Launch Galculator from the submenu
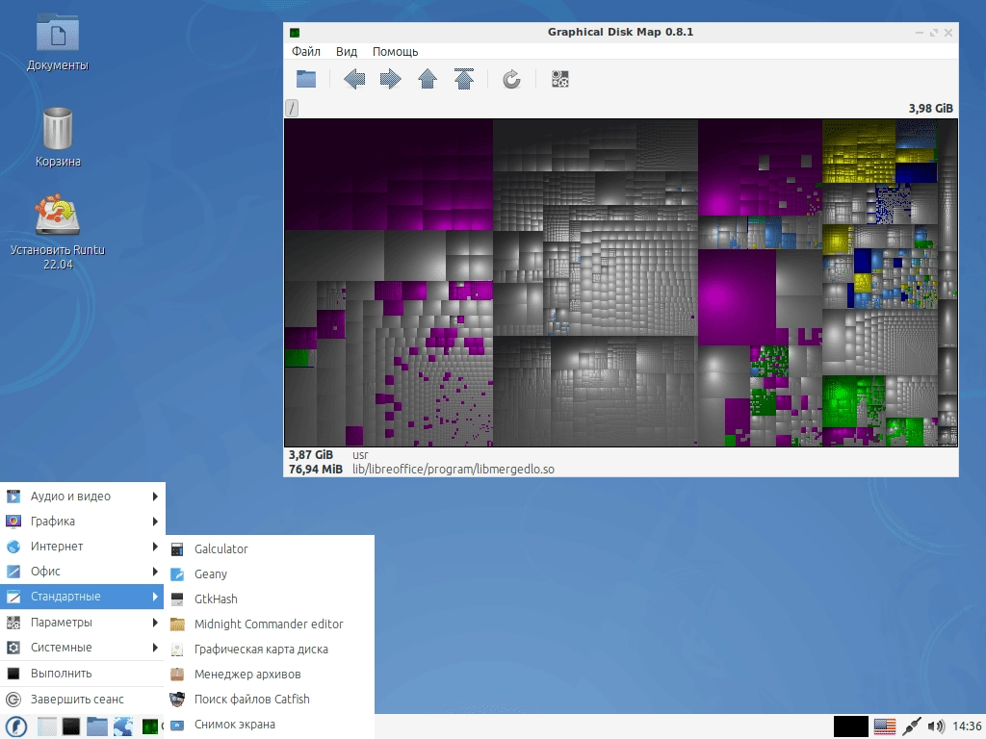Screen dimensions: 986x739 (271, 548)
